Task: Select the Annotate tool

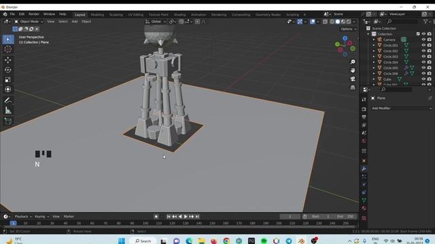Action: pos(7,100)
